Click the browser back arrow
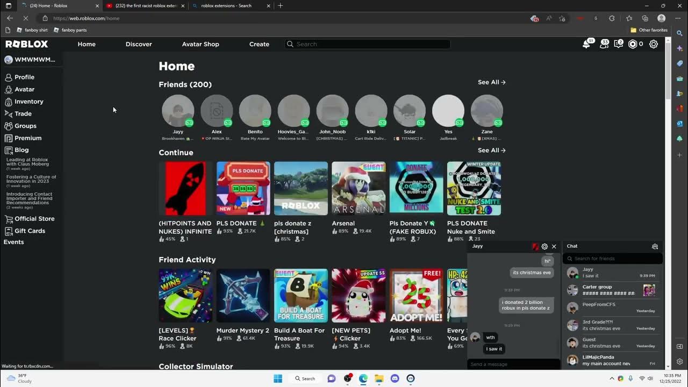 pos(10,18)
